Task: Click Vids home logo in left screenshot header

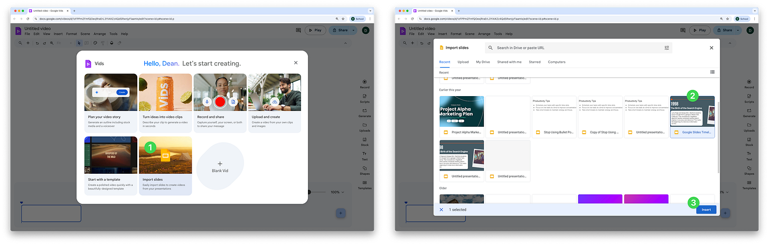Action: 18,31
